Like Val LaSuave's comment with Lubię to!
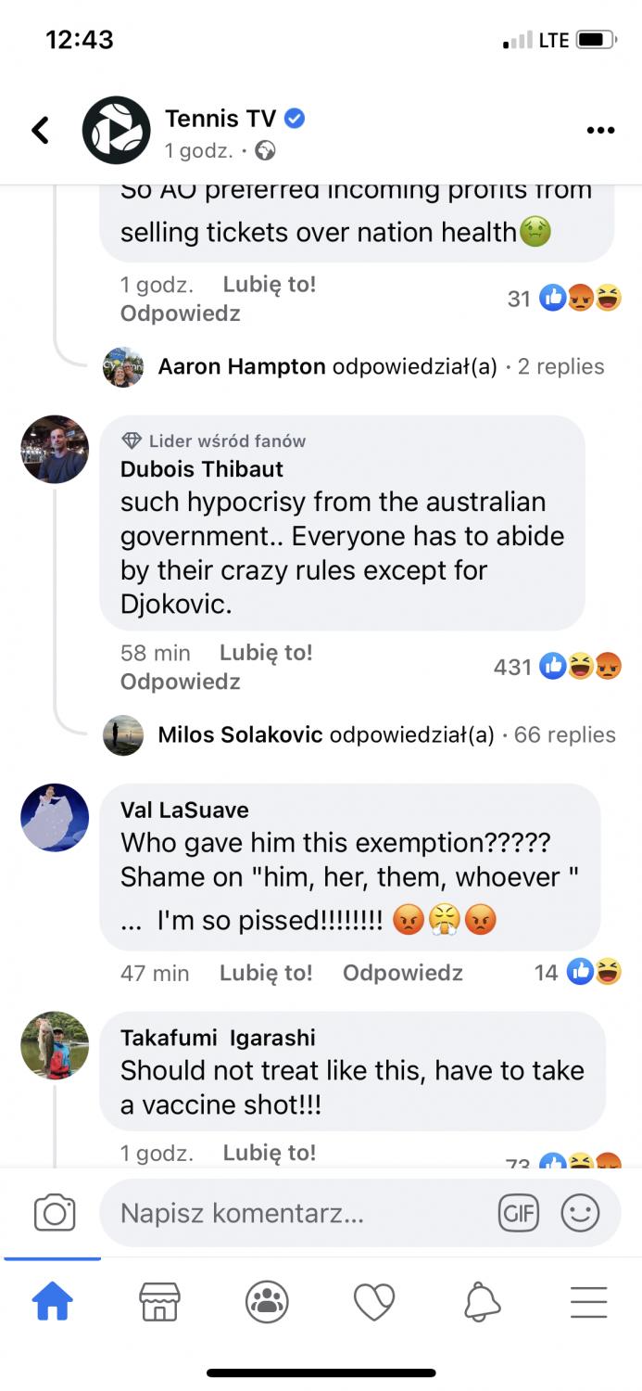Screen dimensions: 642x1391 (x=266, y=973)
